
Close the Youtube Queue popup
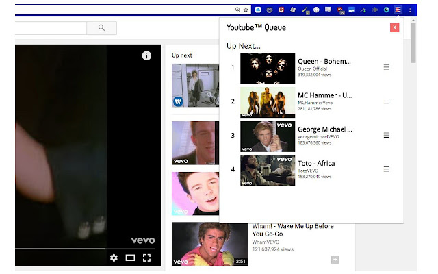[394, 27]
